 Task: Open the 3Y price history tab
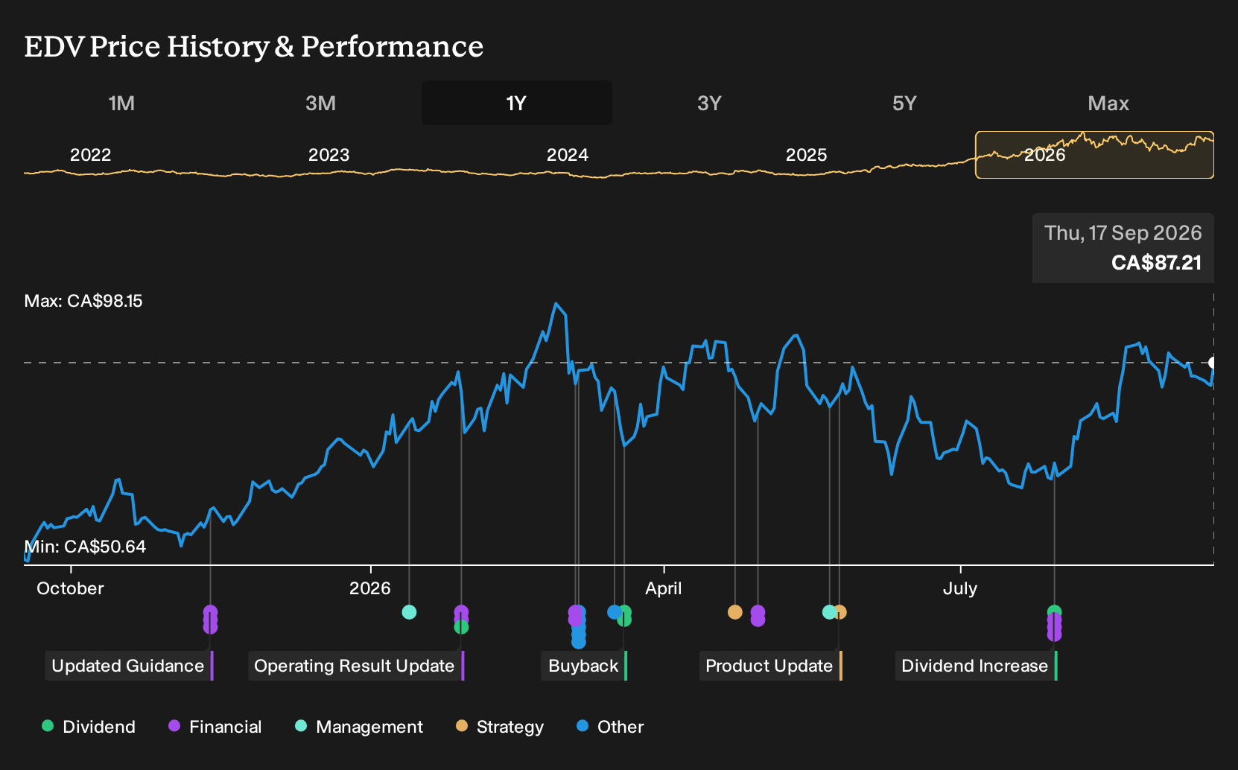709,103
